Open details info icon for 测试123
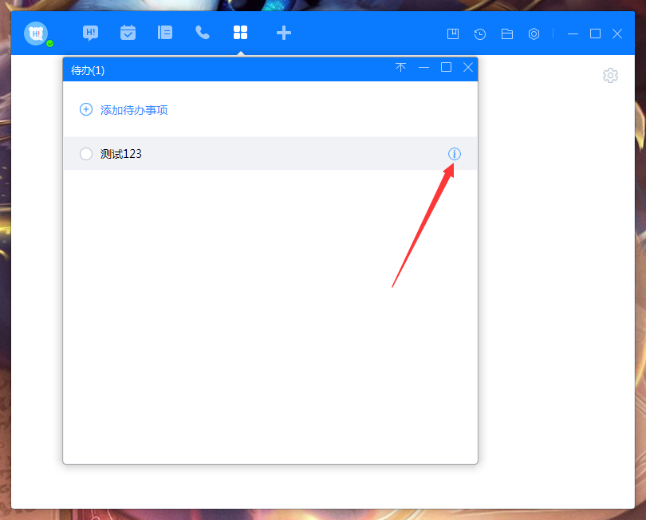Viewport: 646px width, 520px height. (x=455, y=154)
